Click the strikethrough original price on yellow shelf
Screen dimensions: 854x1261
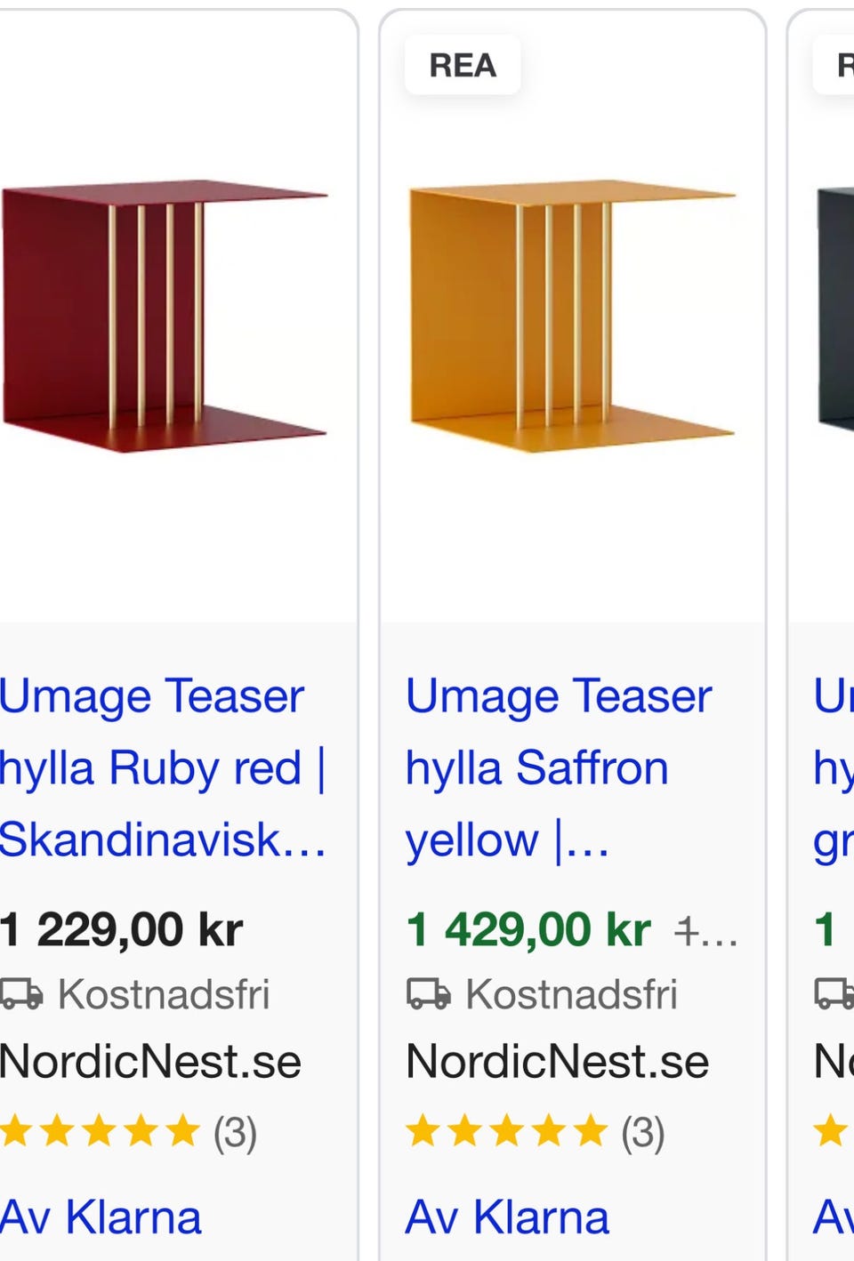tap(706, 933)
